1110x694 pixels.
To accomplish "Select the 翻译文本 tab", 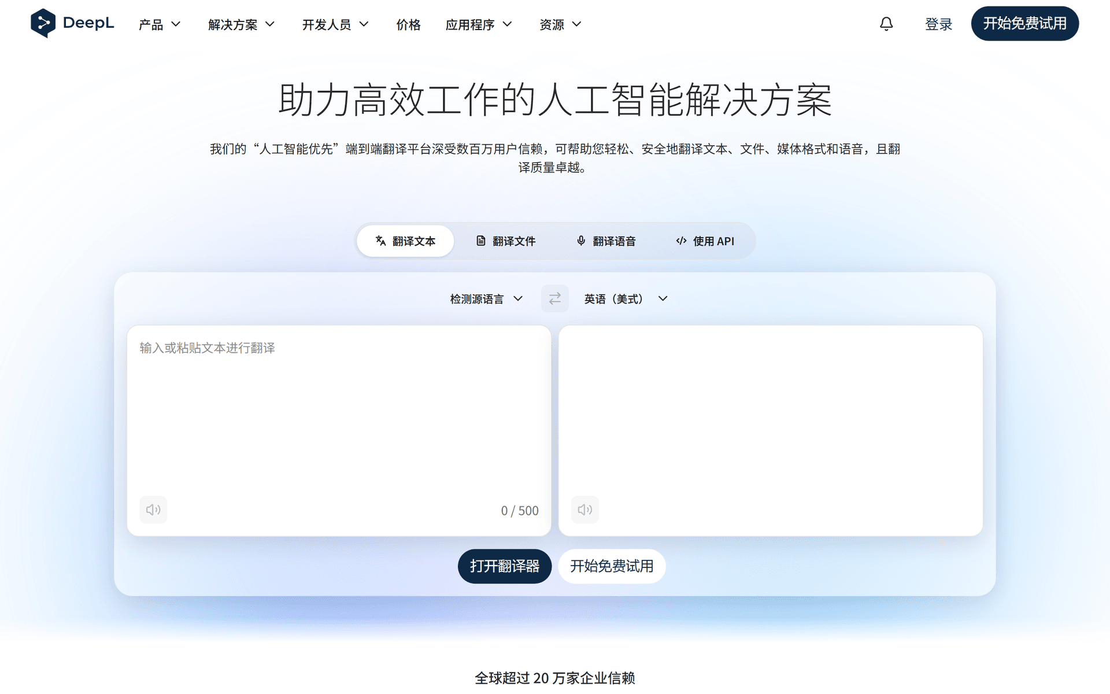I will pyautogui.click(x=405, y=241).
